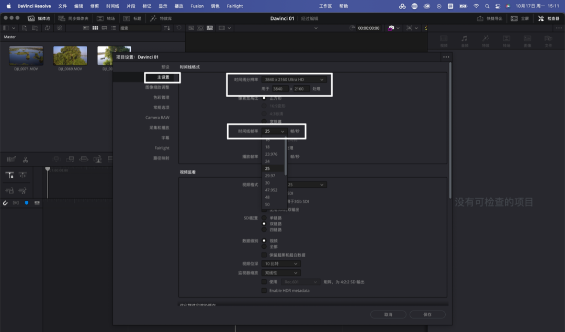The height and width of the screenshot is (332, 565).
Task: Click the free playhead timeline icon
Action: pyautogui.click(x=22, y=175)
